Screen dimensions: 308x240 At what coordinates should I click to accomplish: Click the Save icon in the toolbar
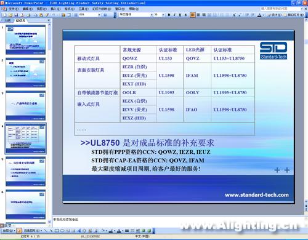tap(16, 15)
